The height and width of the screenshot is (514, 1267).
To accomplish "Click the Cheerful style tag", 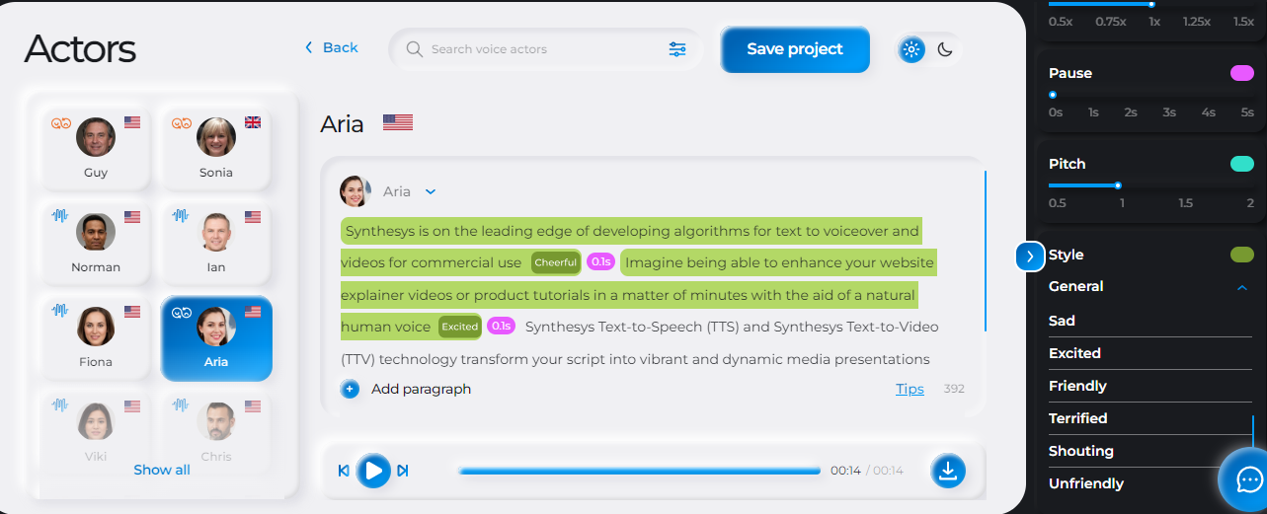I will pyautogui.click(x=555, y=262).
